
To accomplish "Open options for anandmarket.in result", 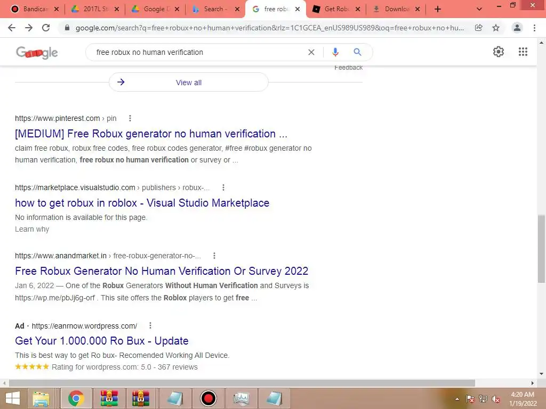I will [x=214, y=256].
